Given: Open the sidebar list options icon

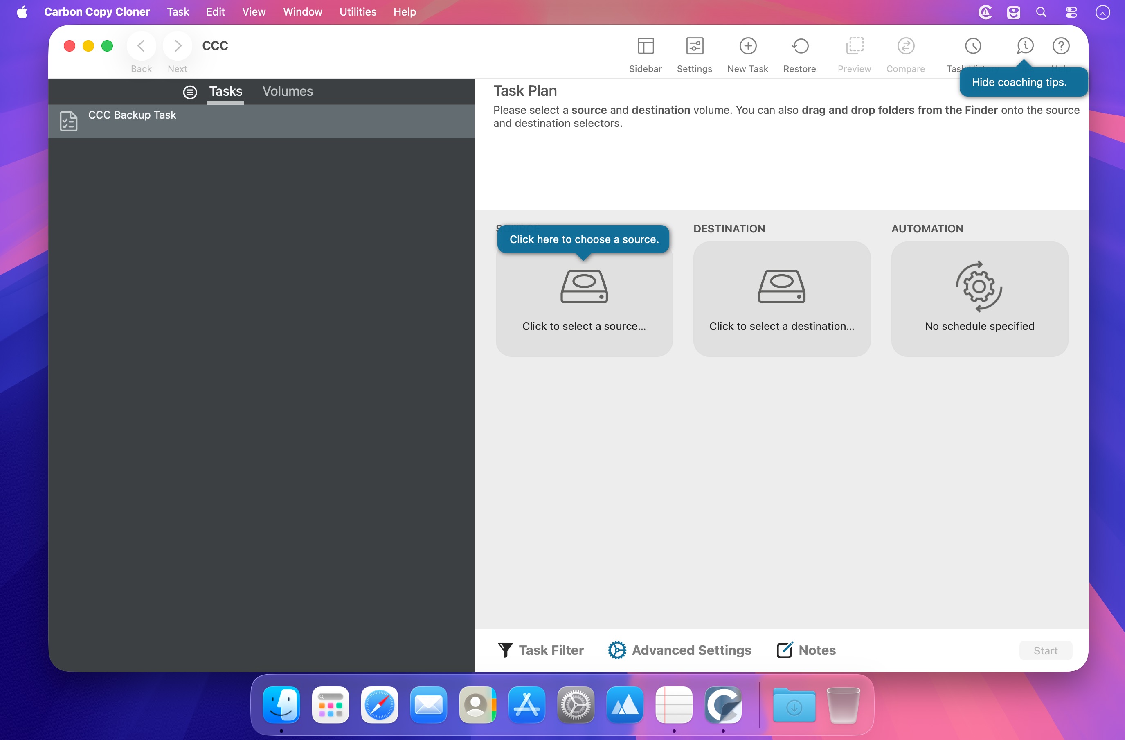Looking at the screenshot, I should (x=190, y=92).
